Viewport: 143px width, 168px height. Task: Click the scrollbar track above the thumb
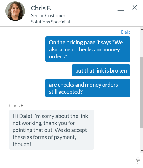pyautogui.click(x=142, y=44)
